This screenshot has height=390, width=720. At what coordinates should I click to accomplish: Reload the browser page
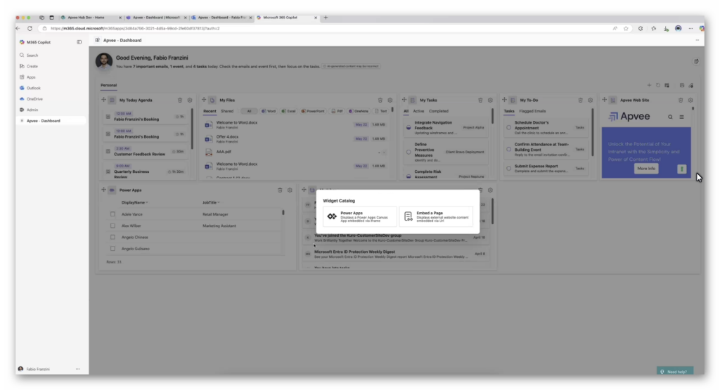point(30,28)
